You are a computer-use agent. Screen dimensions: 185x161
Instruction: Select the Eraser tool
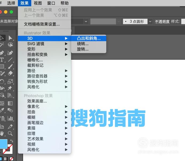pos(10,73)
